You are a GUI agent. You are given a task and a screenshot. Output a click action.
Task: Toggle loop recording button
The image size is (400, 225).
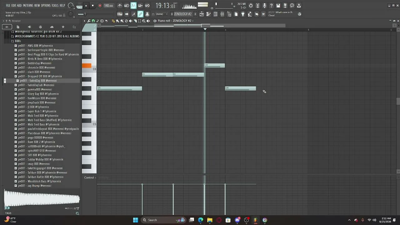point(147,6)
